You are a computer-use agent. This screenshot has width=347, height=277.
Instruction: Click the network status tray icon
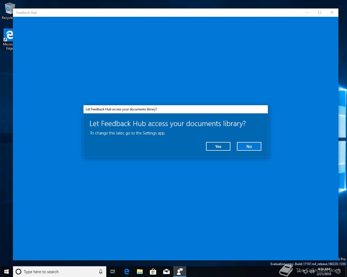[x=305, y=272]
